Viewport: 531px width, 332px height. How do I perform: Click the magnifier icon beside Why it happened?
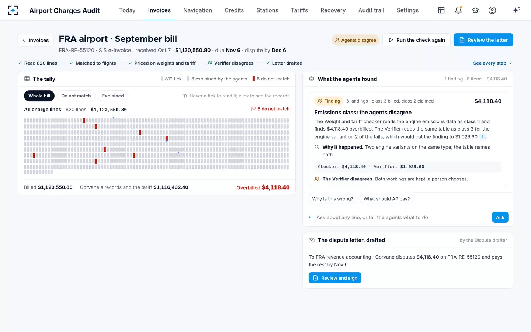click(x=317, y=147)
